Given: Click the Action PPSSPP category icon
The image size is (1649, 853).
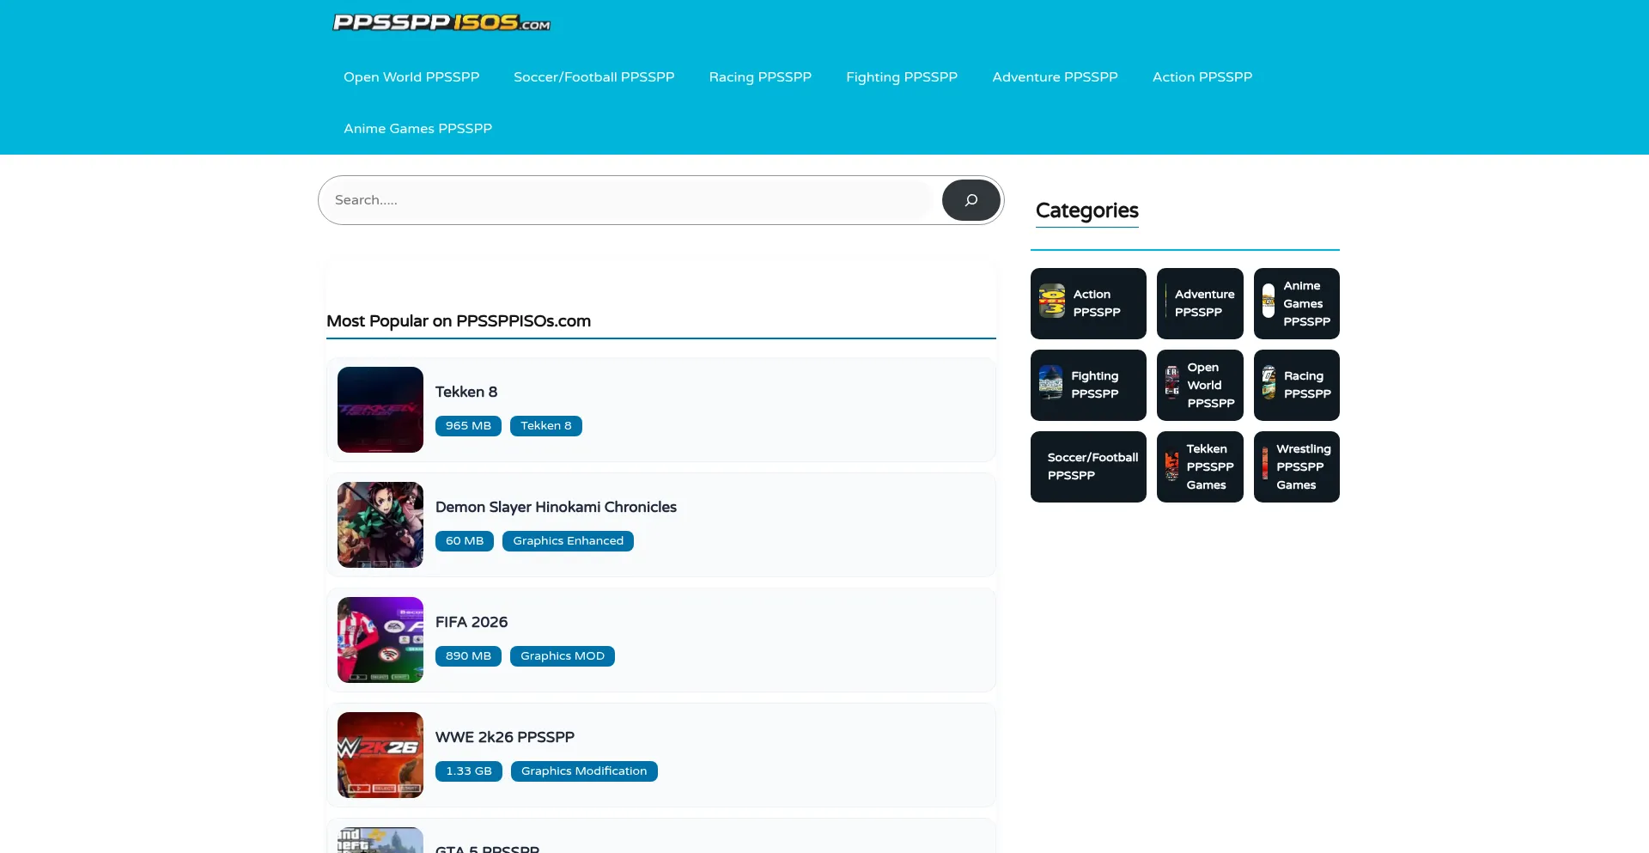Looking at the screenshot, I should click(x=1052, y=301).
